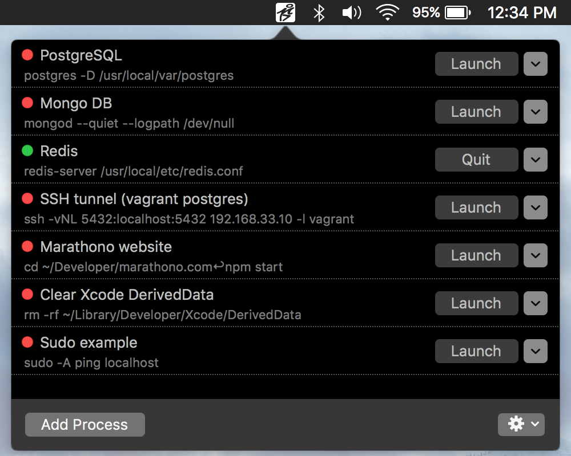
Task: Open the volume speaker menu icon
Action: 352,13
